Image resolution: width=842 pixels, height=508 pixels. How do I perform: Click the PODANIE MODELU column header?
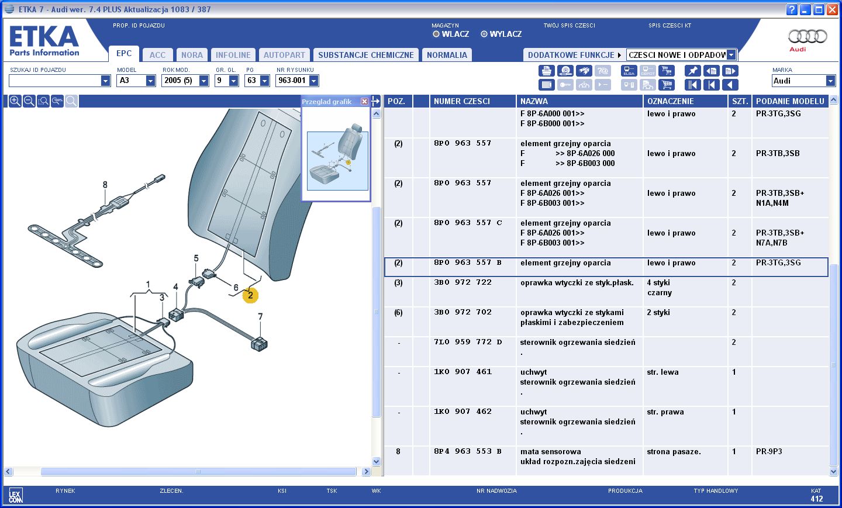[x=790, y=101]
